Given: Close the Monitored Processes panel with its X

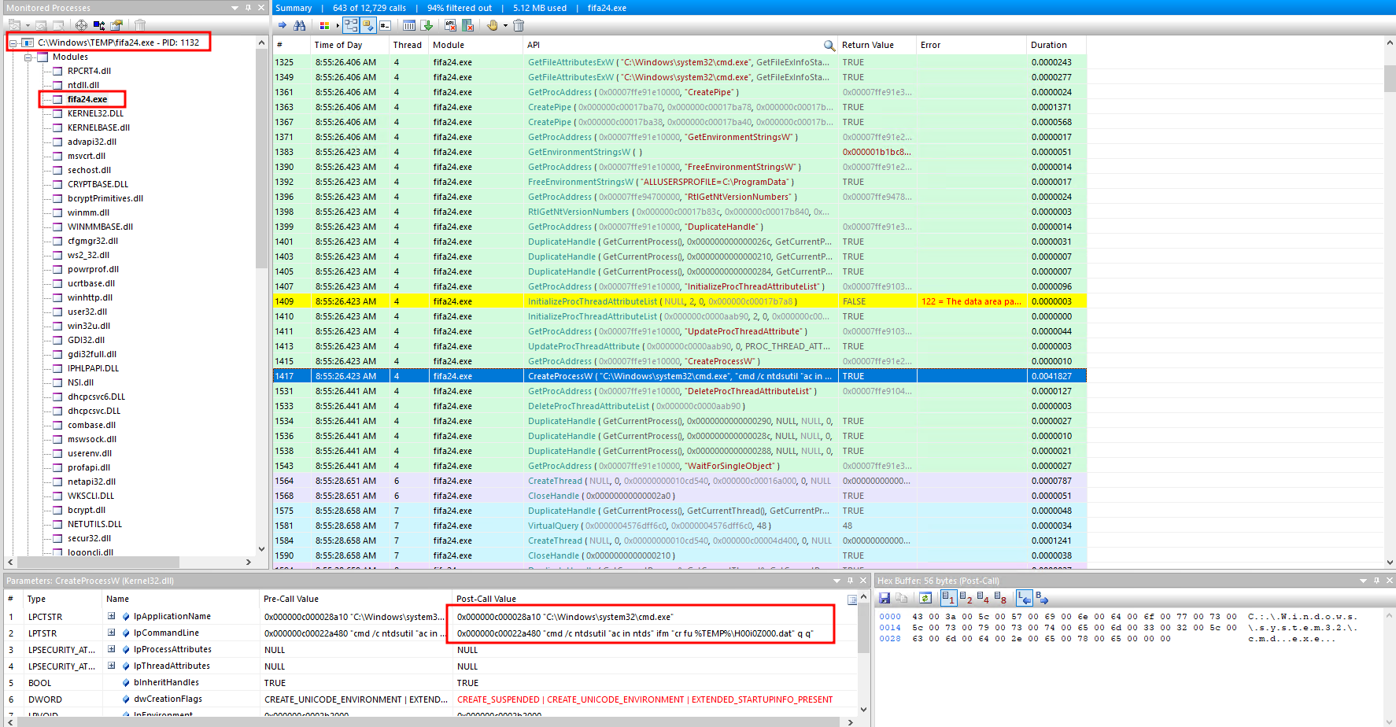Looking at the screenshot, I should point(262,8).
